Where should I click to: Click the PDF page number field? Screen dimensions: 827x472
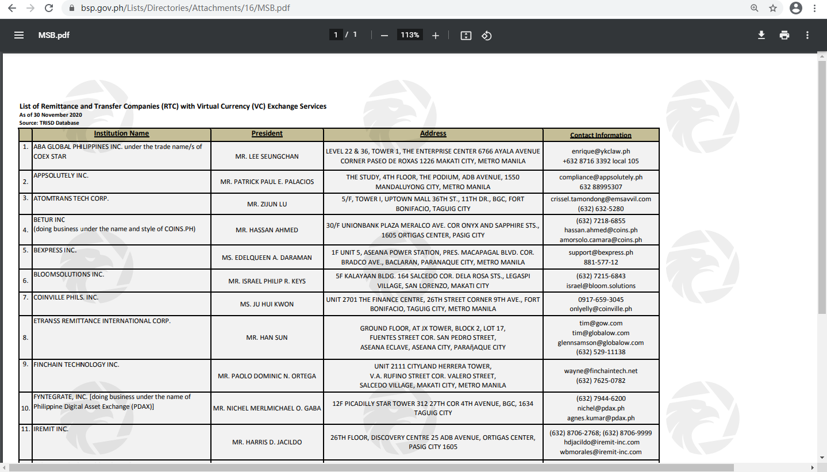[x=336, y=34]
